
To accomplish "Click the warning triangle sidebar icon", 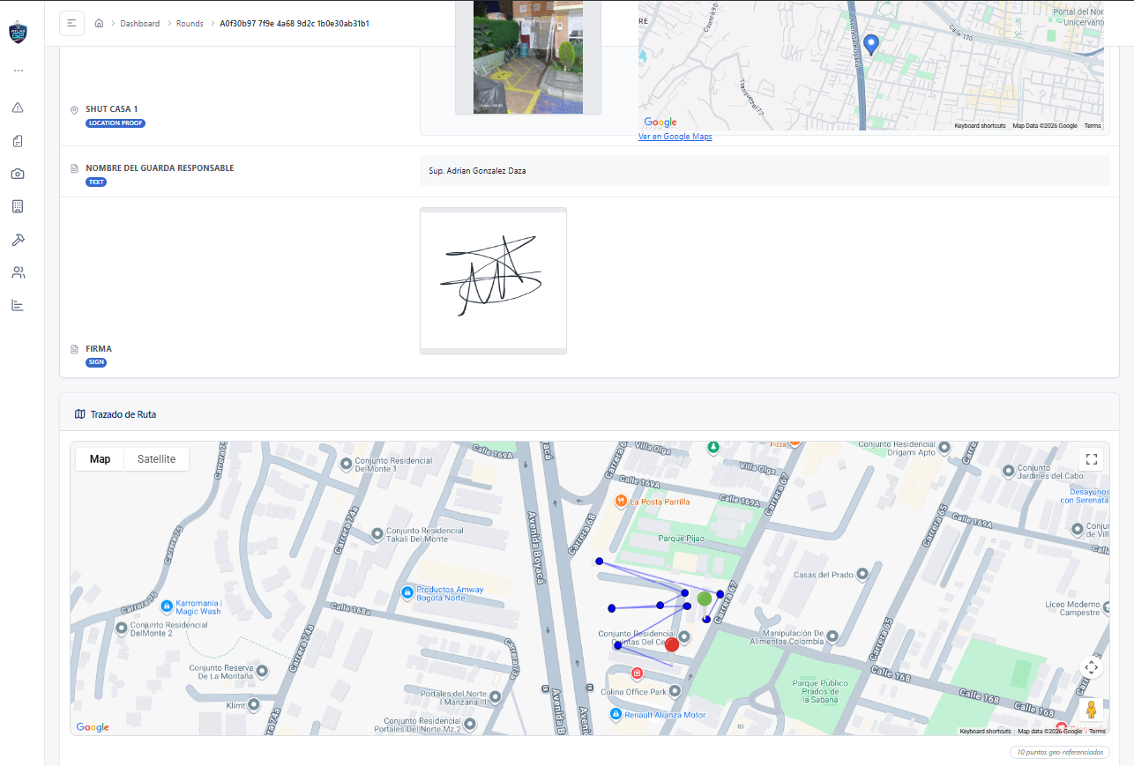I will point(18,108).
